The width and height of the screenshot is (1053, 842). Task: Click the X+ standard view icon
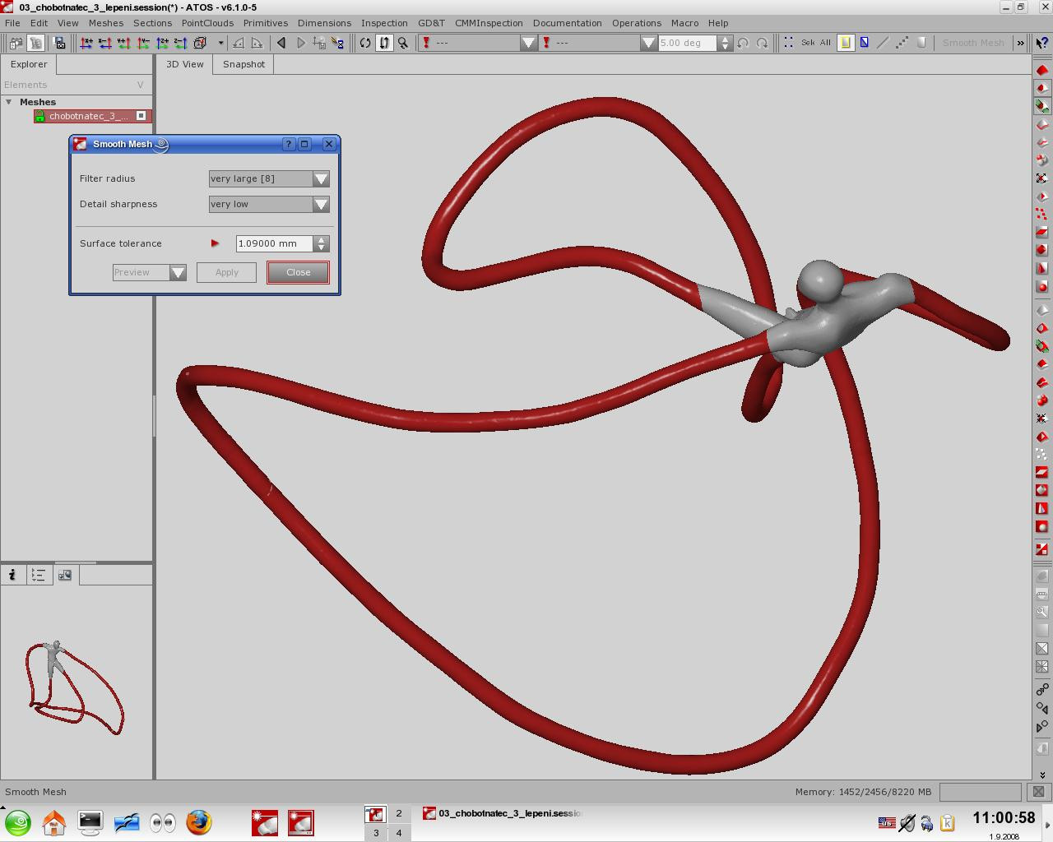[86, 43]
